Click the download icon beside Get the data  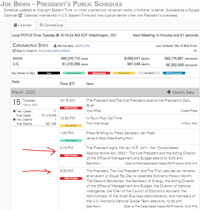tap(55, 46)
